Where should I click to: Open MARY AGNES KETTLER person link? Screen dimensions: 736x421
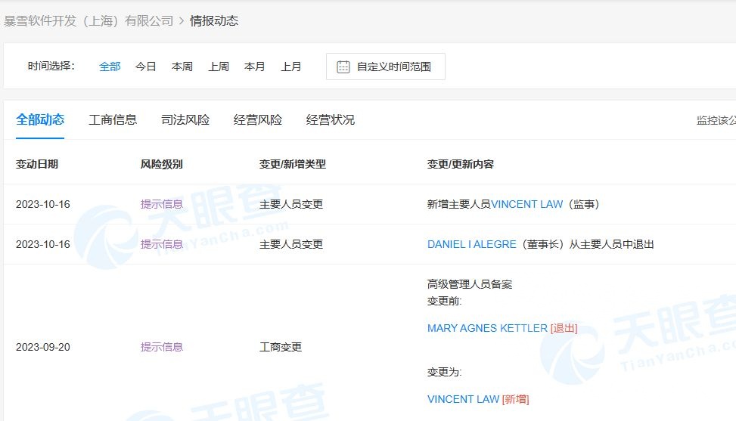coord(487,328)
